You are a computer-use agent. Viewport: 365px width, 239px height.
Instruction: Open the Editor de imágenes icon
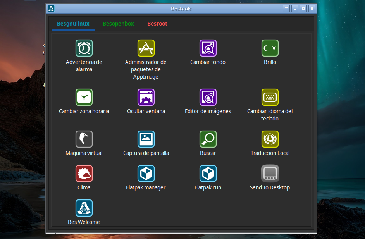[x=208, y=97]
